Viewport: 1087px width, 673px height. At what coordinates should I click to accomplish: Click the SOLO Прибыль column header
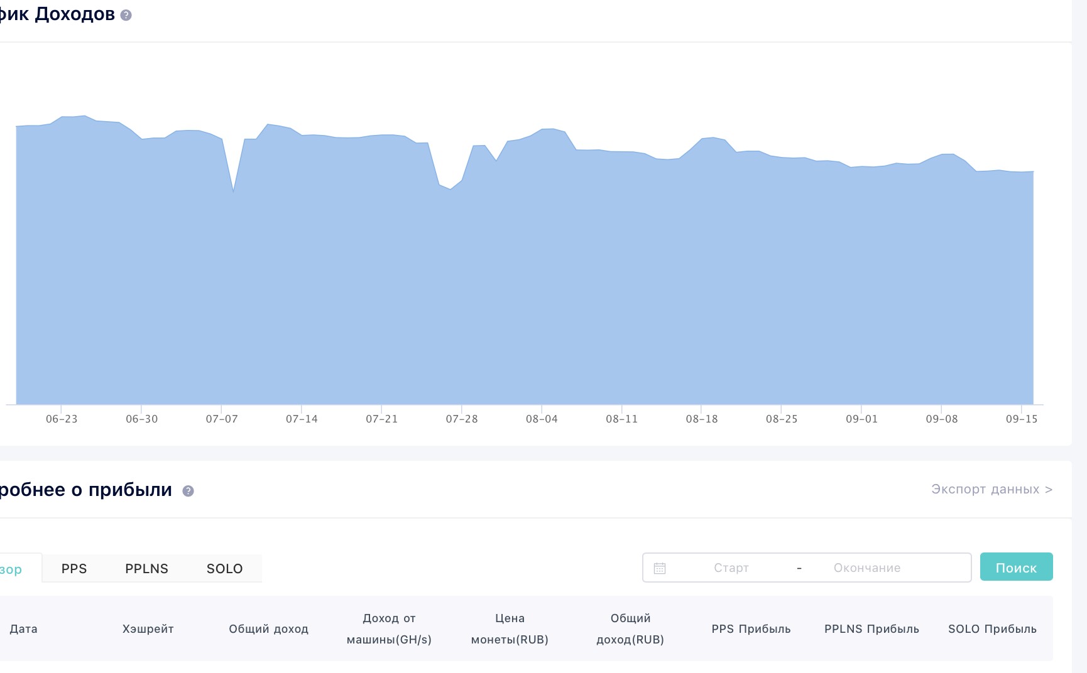point(992,629)
